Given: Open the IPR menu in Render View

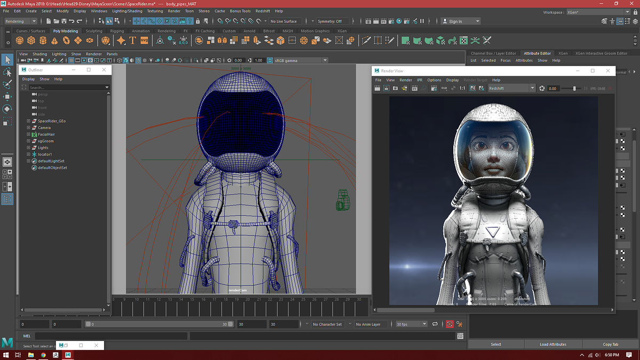Looking at the screenshot, I should click(x=420, y=80).
